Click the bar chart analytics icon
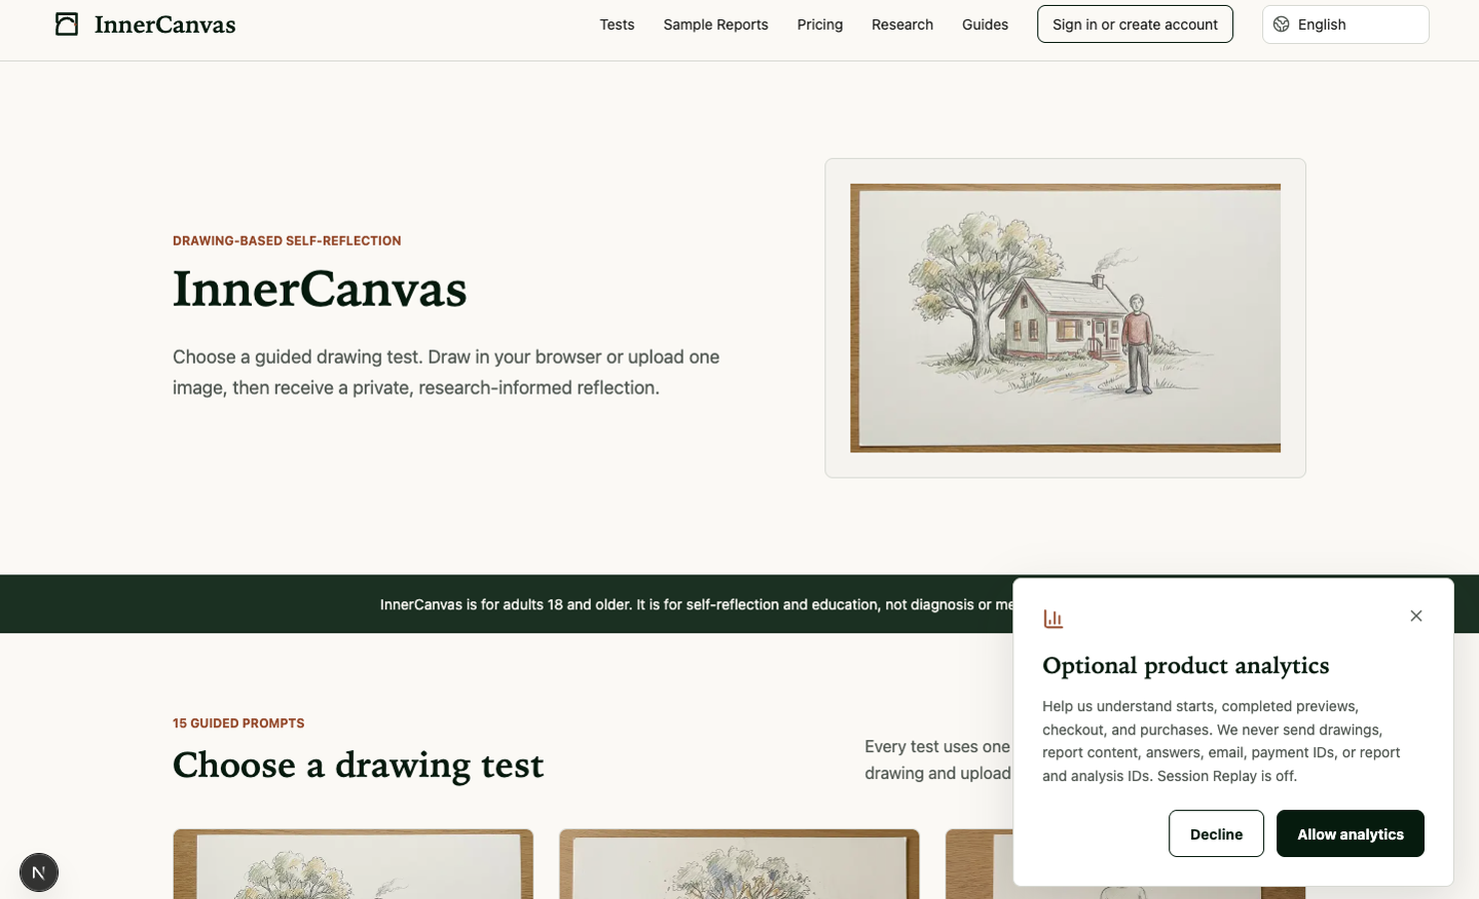Screen dimensions: 1479x899 [1052, 618]
